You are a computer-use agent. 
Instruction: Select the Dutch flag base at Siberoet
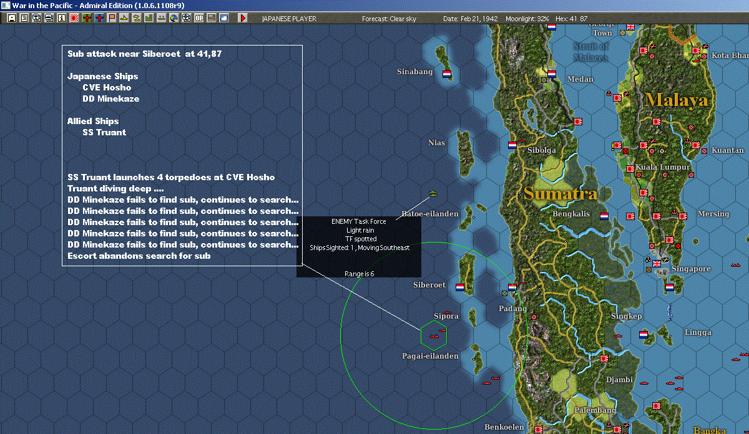(460, 288)
